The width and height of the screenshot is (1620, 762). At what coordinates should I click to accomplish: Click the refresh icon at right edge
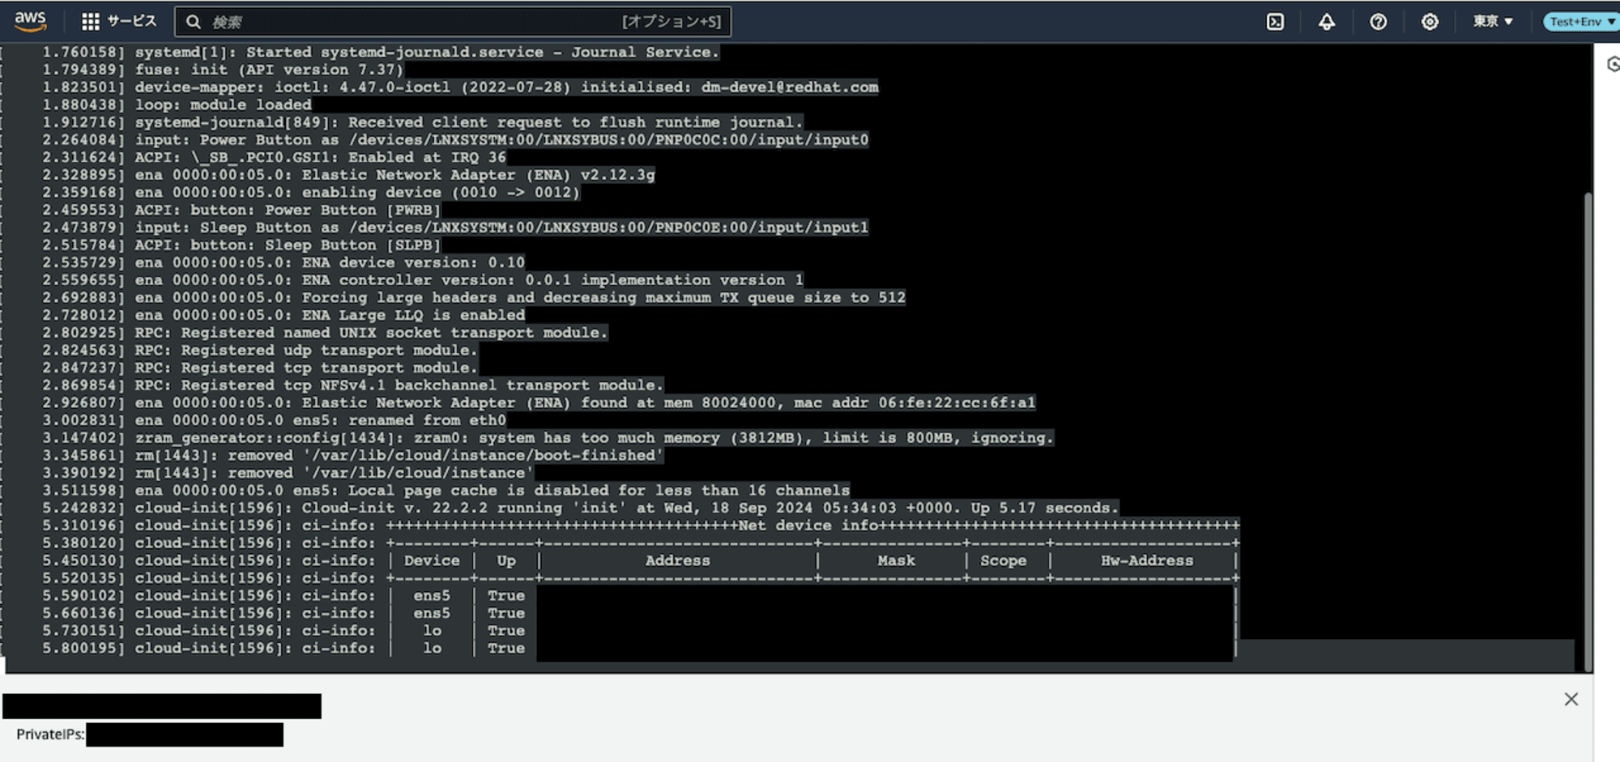1612,65
